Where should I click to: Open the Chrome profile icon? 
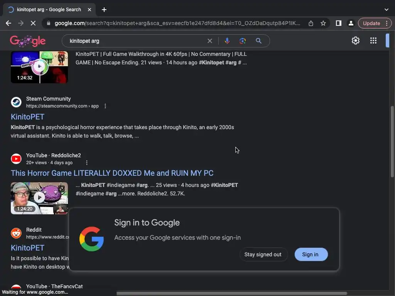coord(351,23)
